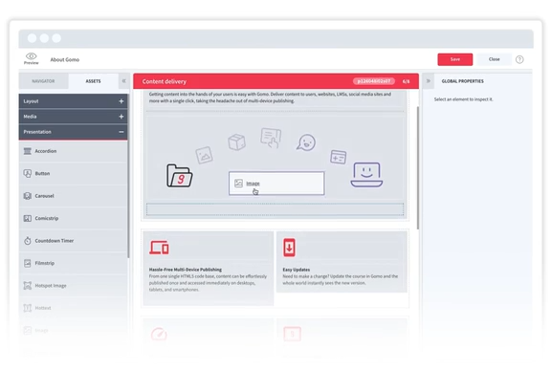The width and height of the screenshot is (551, 392).
Task: Click the empty dashed drop zone
Action: coord(275,209)
